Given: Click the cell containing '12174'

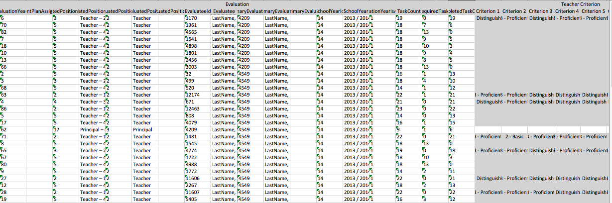Looking at the screenshot, I should 198,95.
